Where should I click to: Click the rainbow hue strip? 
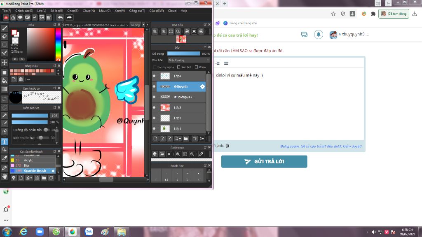click(58, 44)
